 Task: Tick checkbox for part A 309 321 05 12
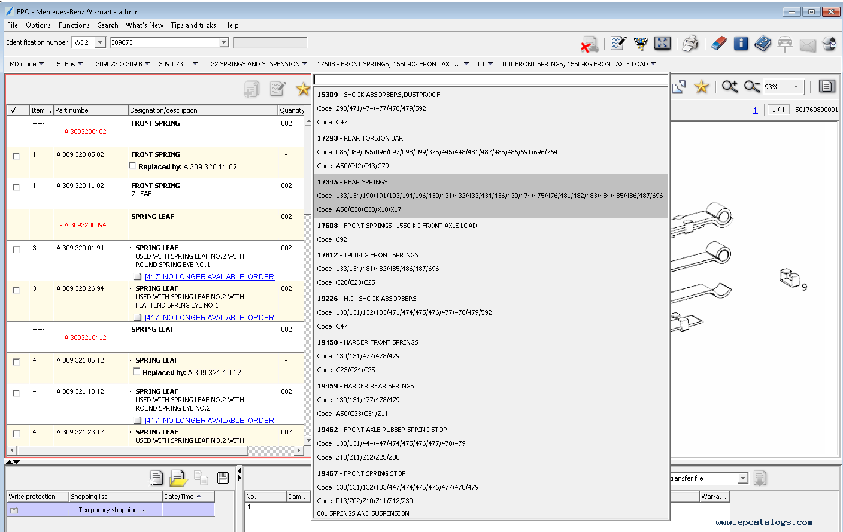(16, 362)
